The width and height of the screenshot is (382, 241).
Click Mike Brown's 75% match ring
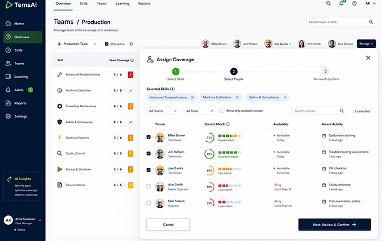pyautogui.click(x=209, y=137)
